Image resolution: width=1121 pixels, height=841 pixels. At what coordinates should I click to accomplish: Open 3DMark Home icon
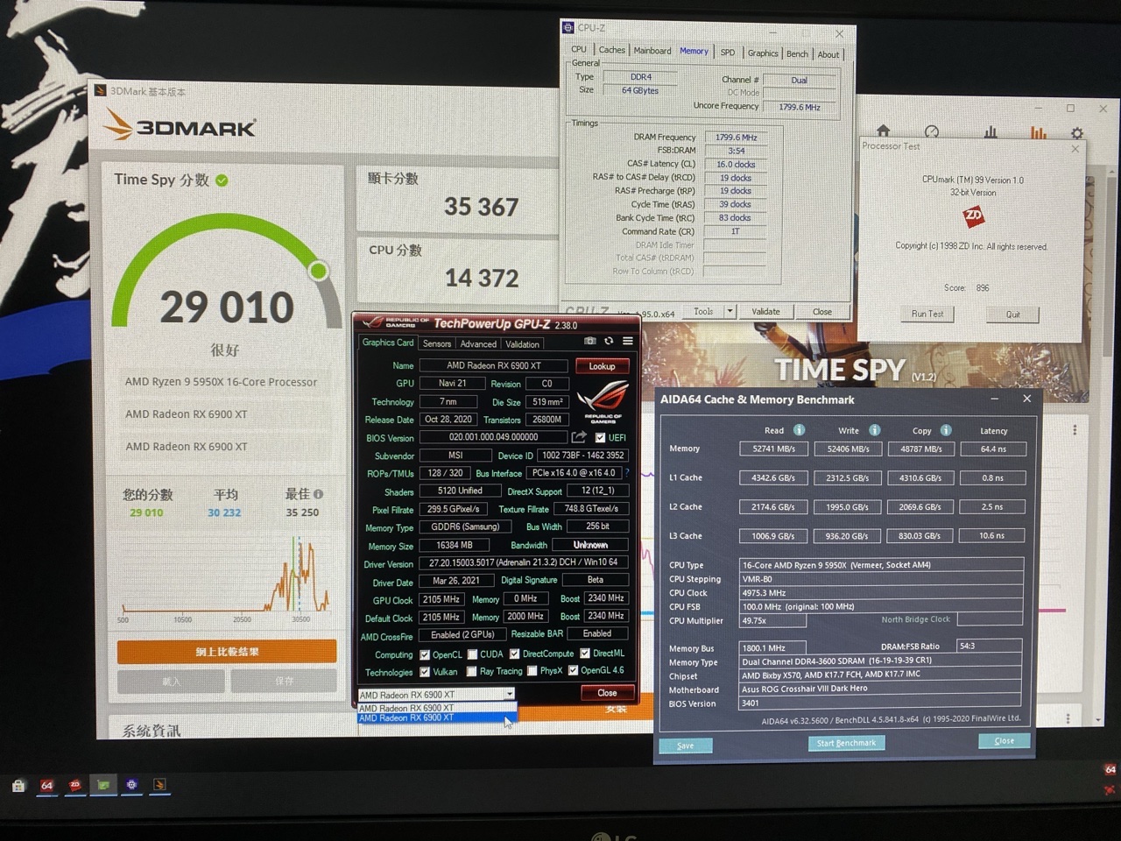(883, 131)
